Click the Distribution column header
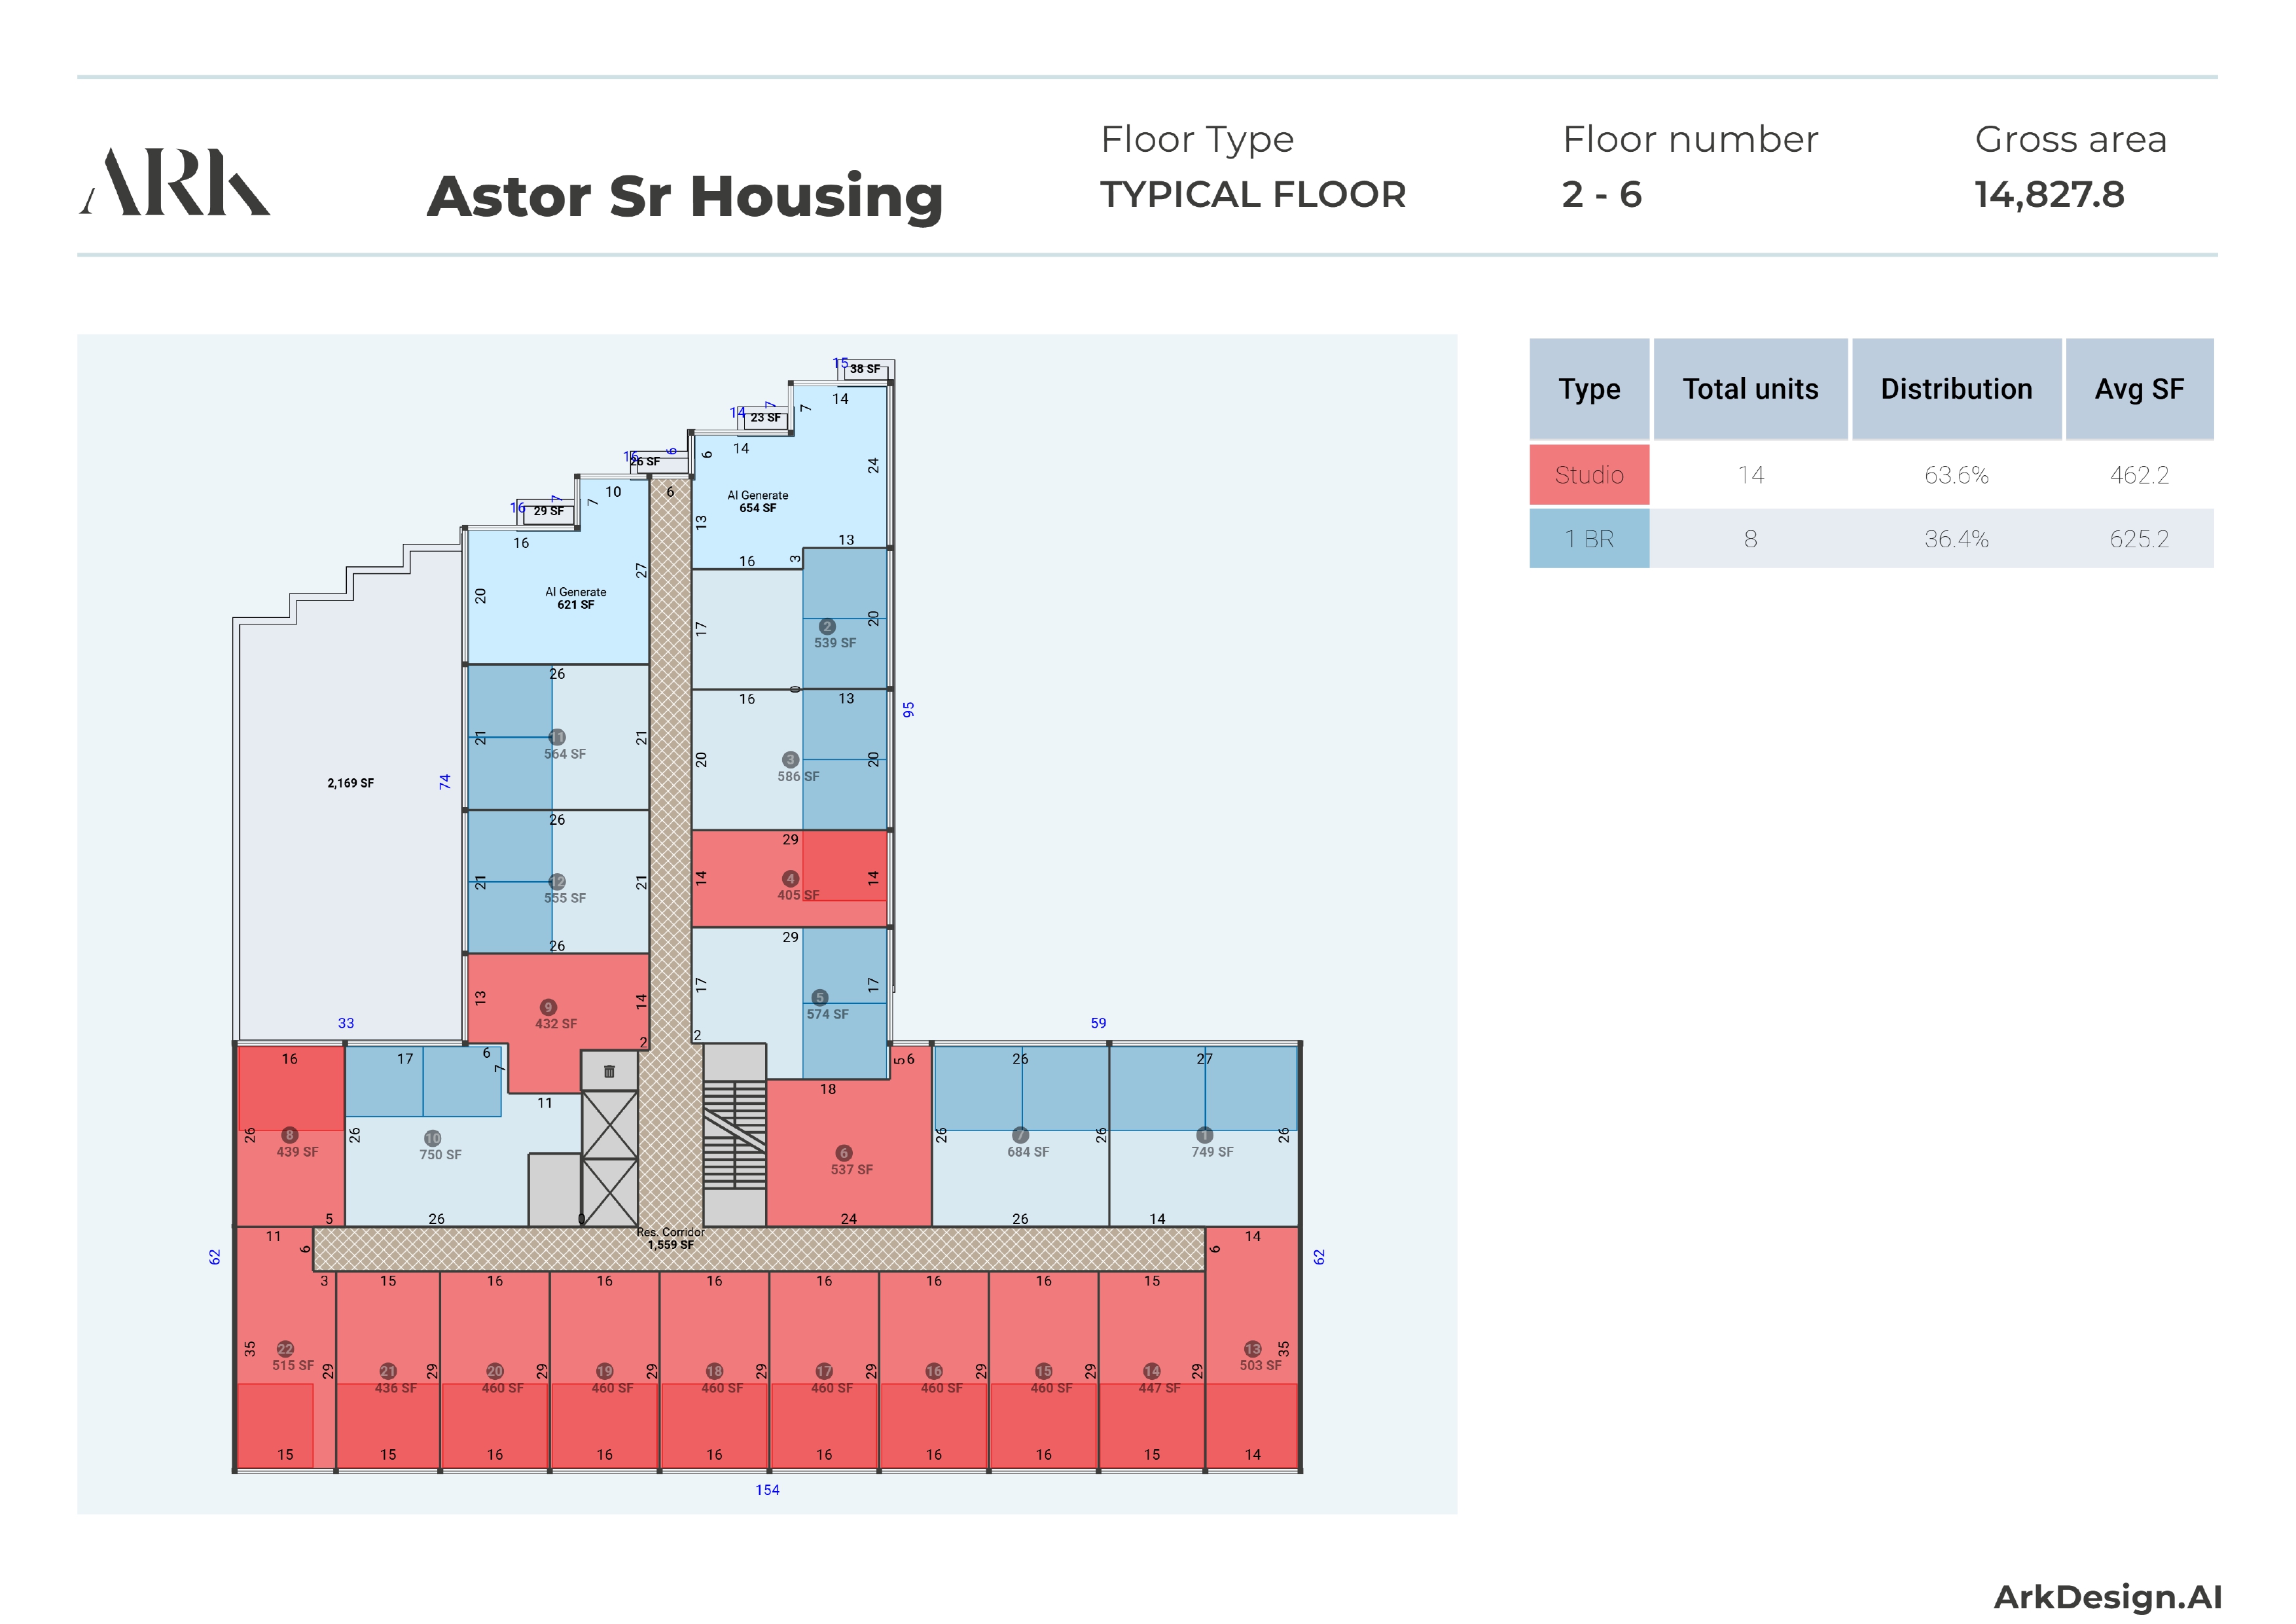This screenshot has width=2296, height=1624. (1956, 389)
